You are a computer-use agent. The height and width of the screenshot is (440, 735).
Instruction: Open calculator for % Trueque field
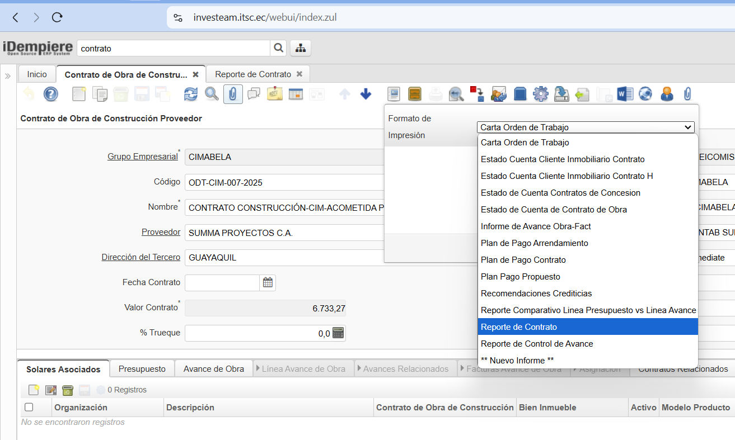point(338,333)
